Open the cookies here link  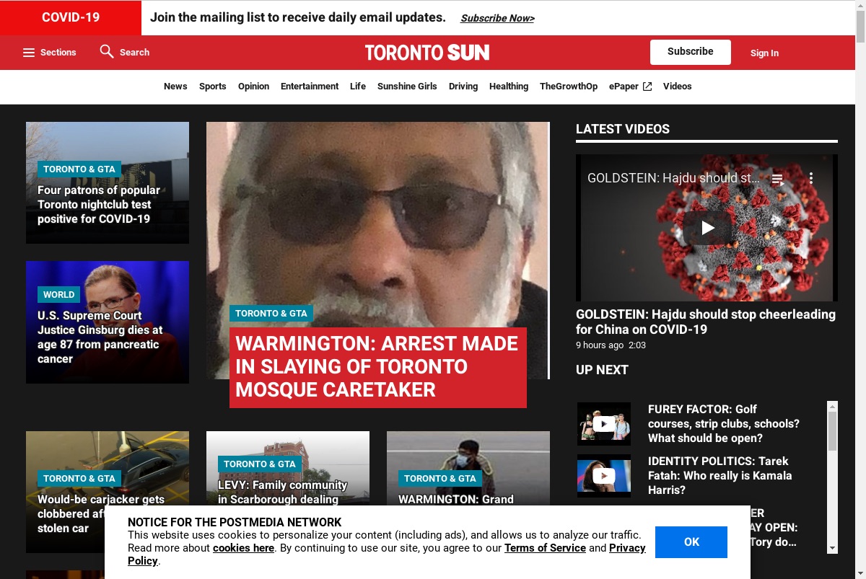coord(243,548)
